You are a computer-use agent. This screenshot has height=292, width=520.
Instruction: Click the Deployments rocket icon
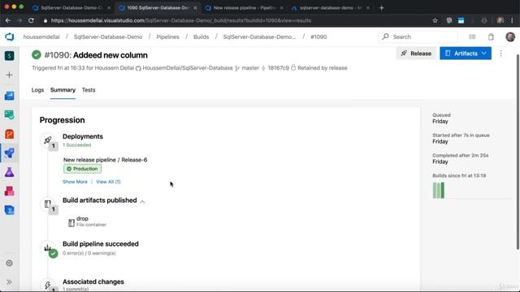(48, 140)
